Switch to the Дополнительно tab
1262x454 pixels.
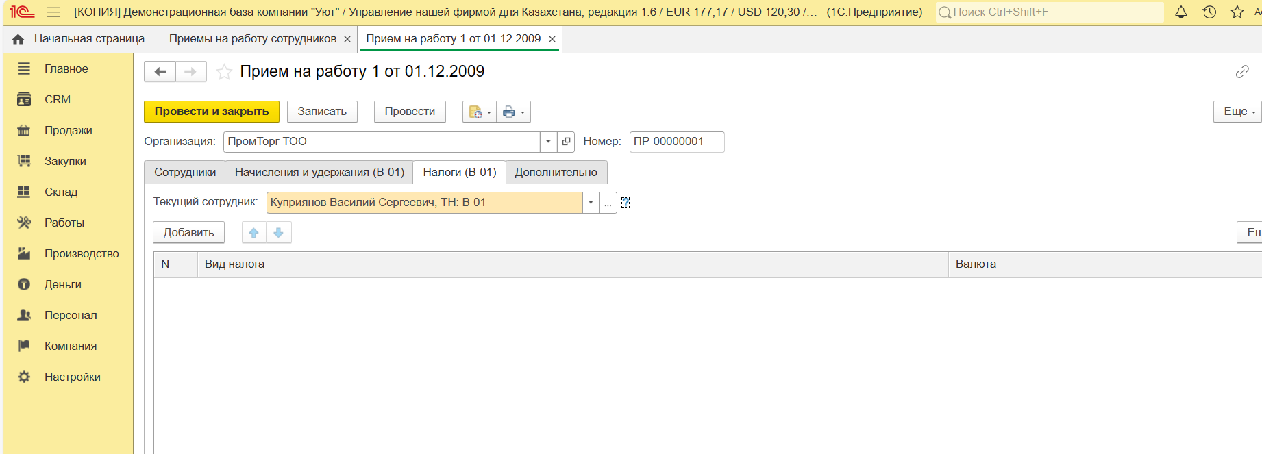[x=556, y=173]
